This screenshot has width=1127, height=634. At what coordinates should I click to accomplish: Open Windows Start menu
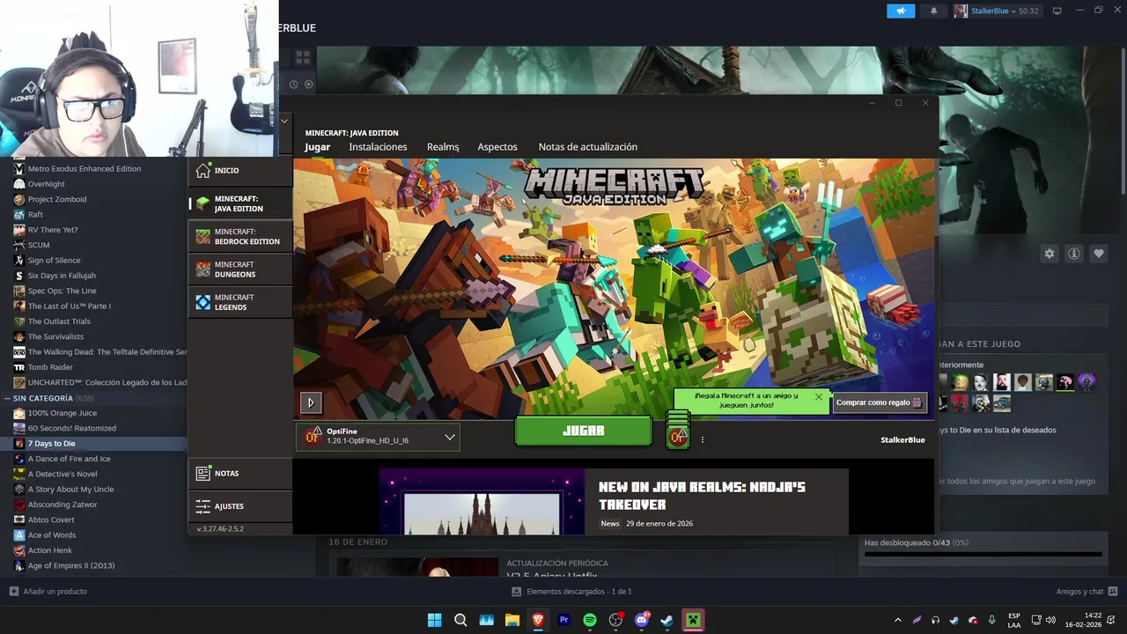pos(434,620)
